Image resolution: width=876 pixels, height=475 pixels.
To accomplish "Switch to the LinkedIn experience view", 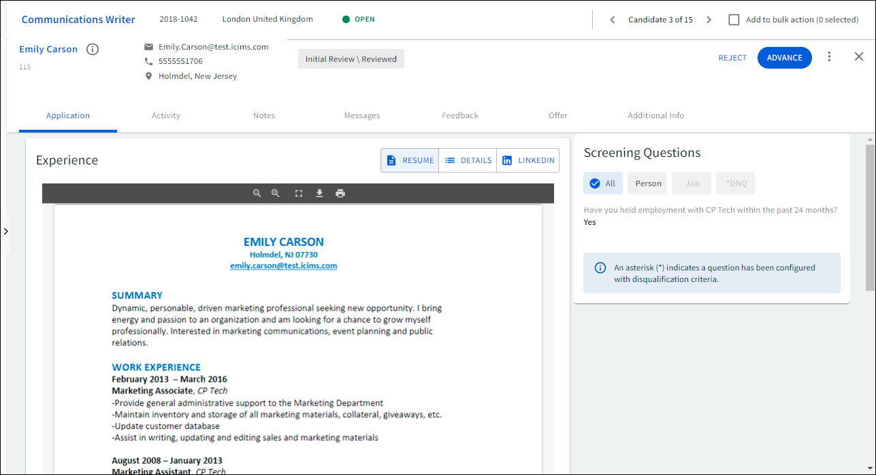I will tap(528, 160).
